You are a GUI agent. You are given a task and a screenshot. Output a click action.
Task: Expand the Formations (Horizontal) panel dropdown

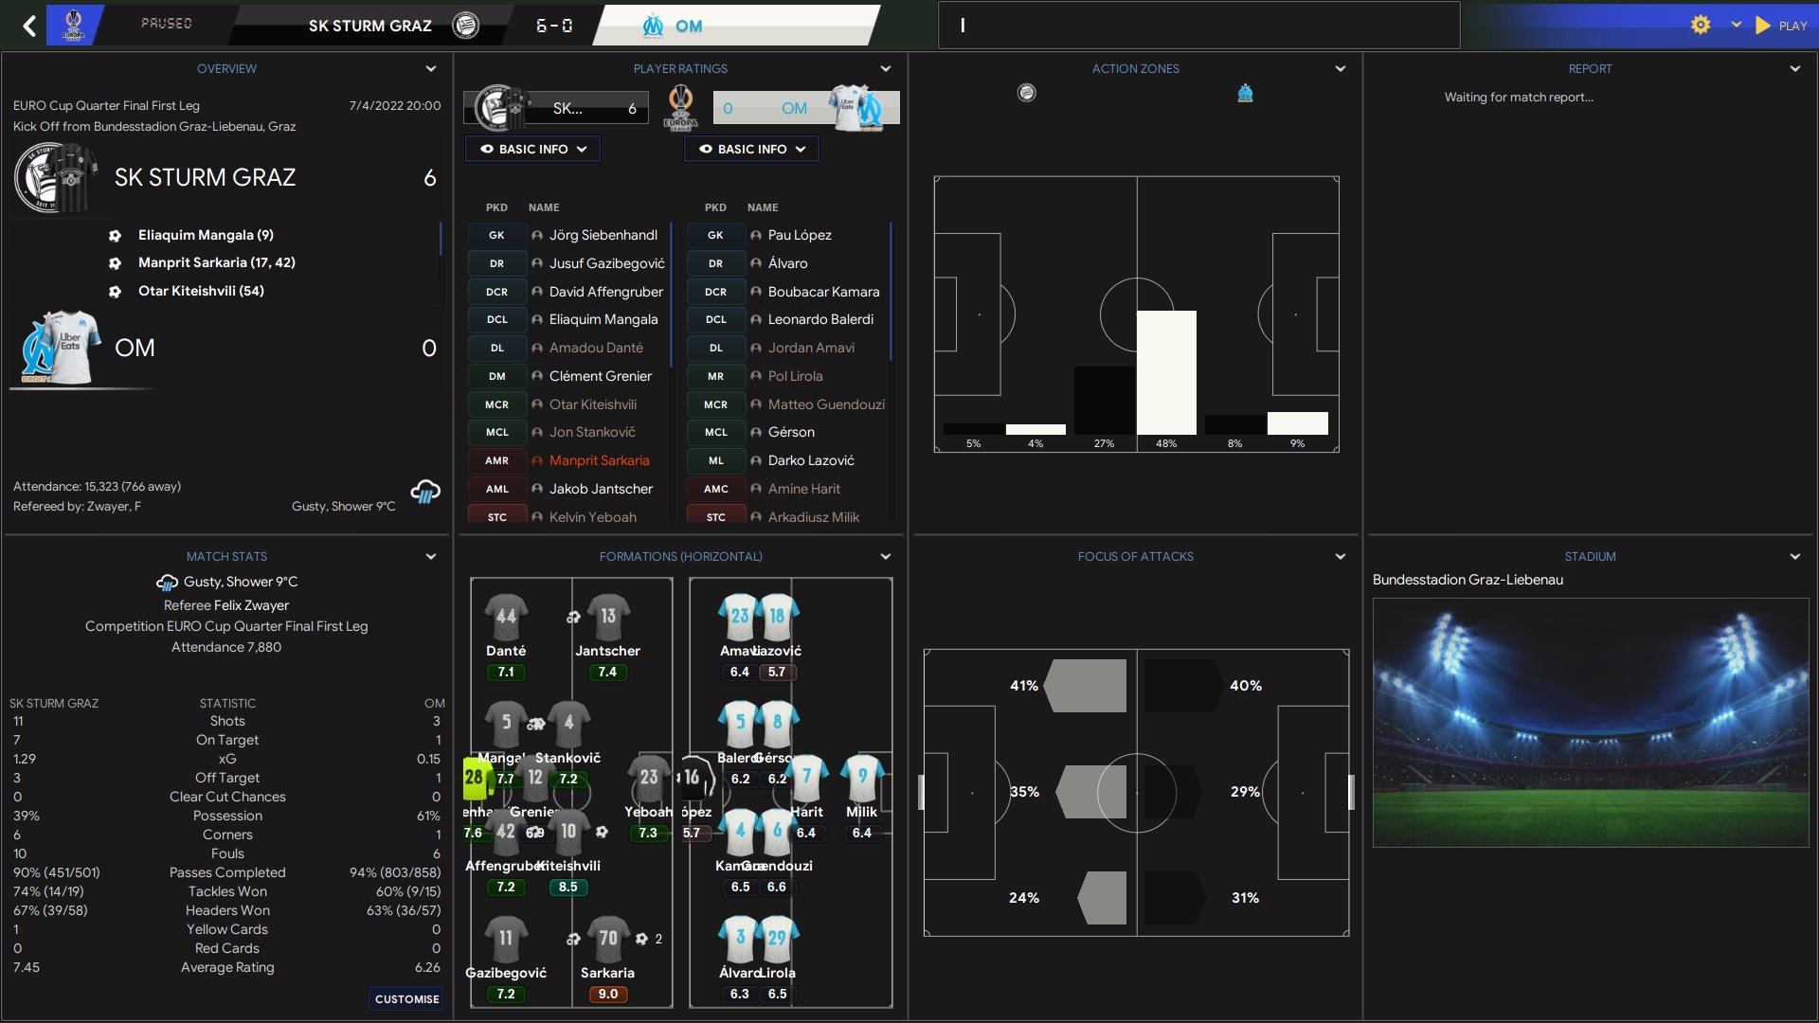886,556
